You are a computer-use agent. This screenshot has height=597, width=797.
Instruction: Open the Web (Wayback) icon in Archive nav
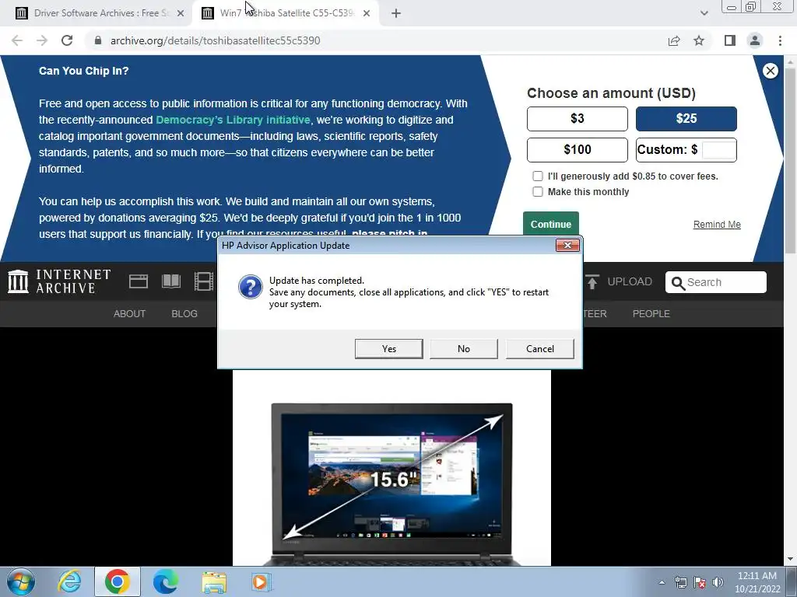[x=139, y=281]
